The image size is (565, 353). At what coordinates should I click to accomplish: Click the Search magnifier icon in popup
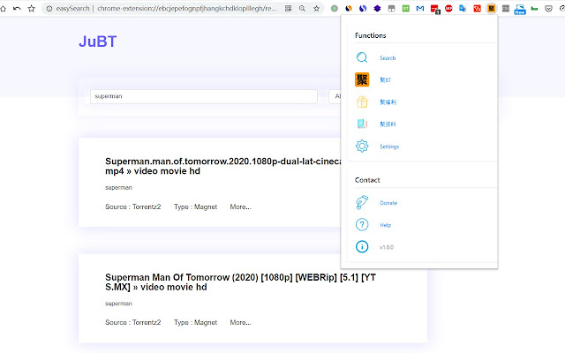tap(362, 58)
